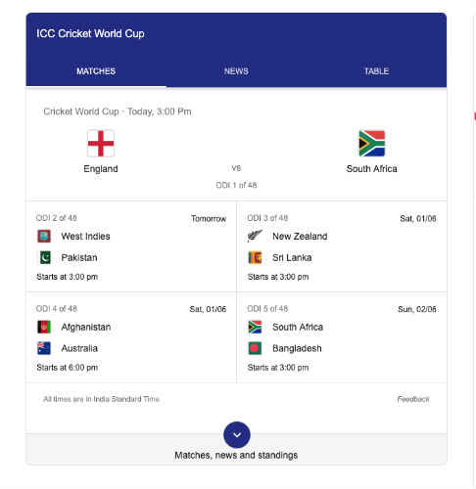Select the Sri Lanka flag icon
The height and width of the screenshot is (489, 476).
coord(255,257)
